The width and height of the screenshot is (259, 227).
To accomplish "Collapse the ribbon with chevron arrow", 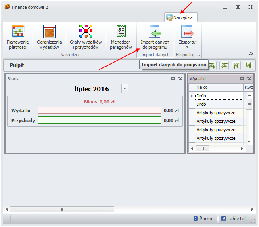I will point(251,53).
